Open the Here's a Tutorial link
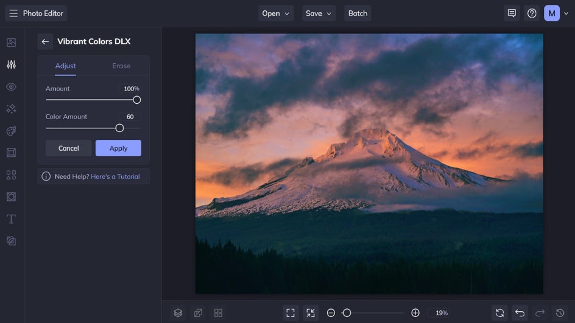This screenshot has width=575, height=323. 115,176
